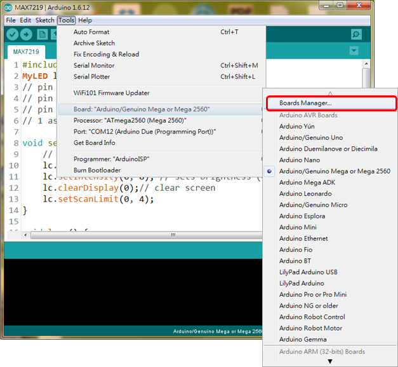Choose Burn Bootloader
Image resolution: width=398 pixels, height=367 pixels.
[161, 170]
